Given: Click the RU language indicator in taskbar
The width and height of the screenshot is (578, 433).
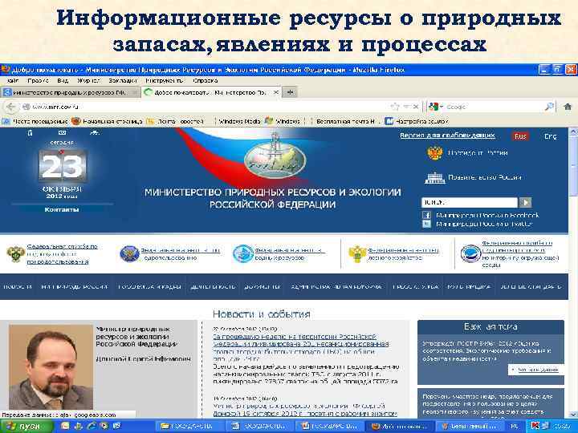Looking at the screenshot, I should (515, 426).
